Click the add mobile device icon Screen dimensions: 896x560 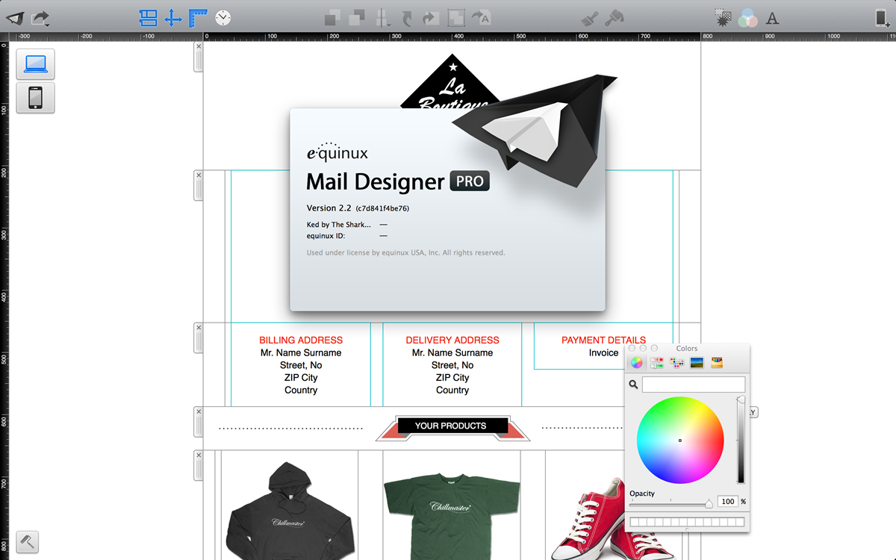pos(882,18)
